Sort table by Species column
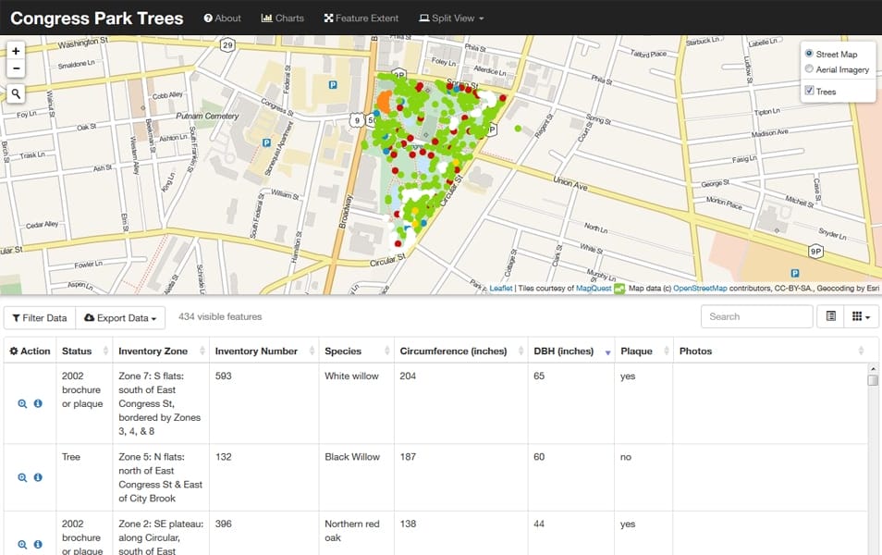This screenshot has height=555, width=882. coord(357,351)
